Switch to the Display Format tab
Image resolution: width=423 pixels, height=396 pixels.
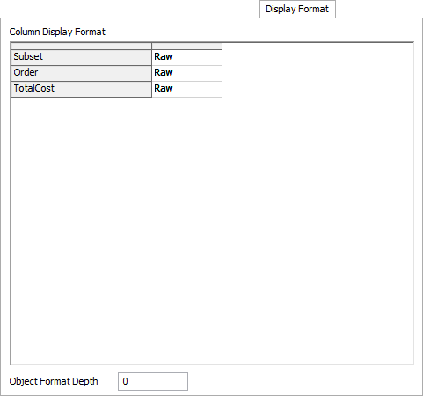(x=297, y=10)
